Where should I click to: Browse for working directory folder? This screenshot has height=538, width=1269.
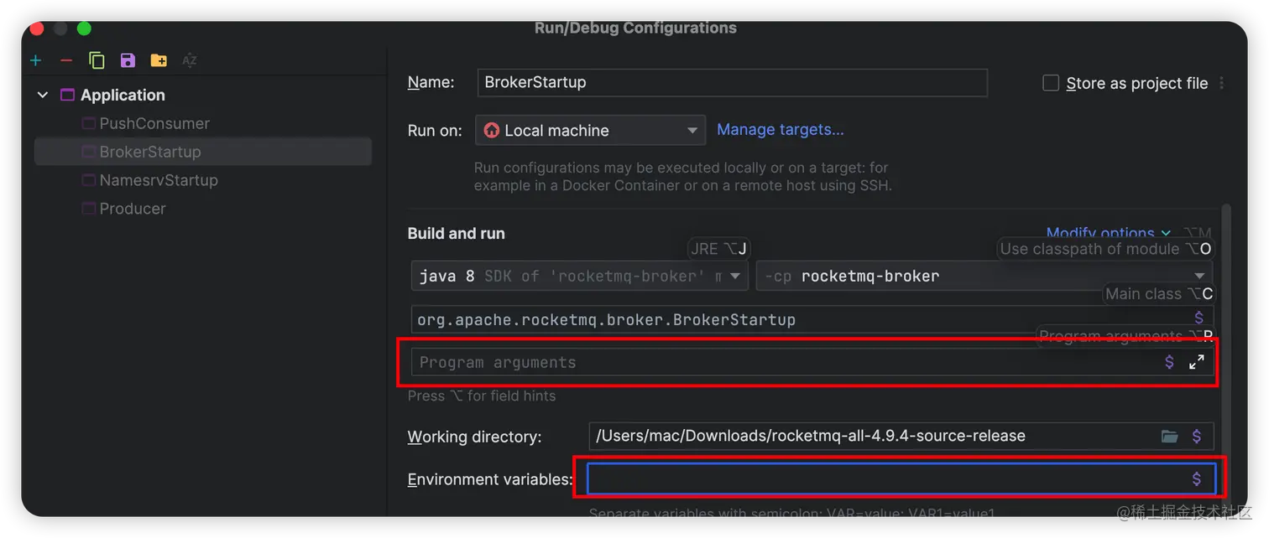(x=1169, y=436)
